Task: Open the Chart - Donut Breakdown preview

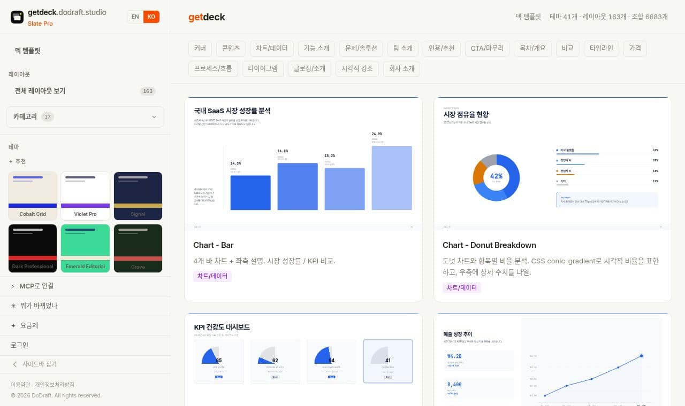Action: point(553,164)
